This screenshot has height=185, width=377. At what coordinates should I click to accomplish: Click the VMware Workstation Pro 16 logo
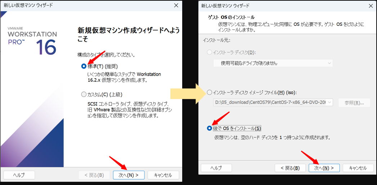[x=32, y=41]
